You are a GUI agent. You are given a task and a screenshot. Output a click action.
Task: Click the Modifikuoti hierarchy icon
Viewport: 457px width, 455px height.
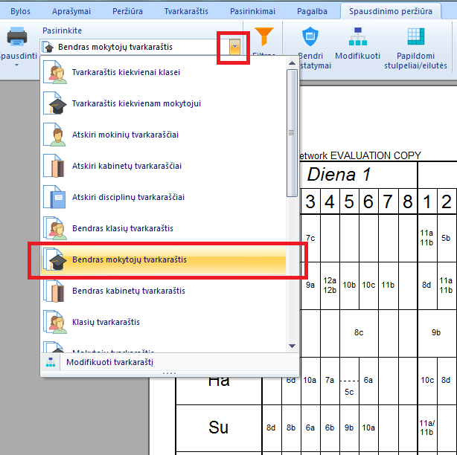click(x=358, y=37)
